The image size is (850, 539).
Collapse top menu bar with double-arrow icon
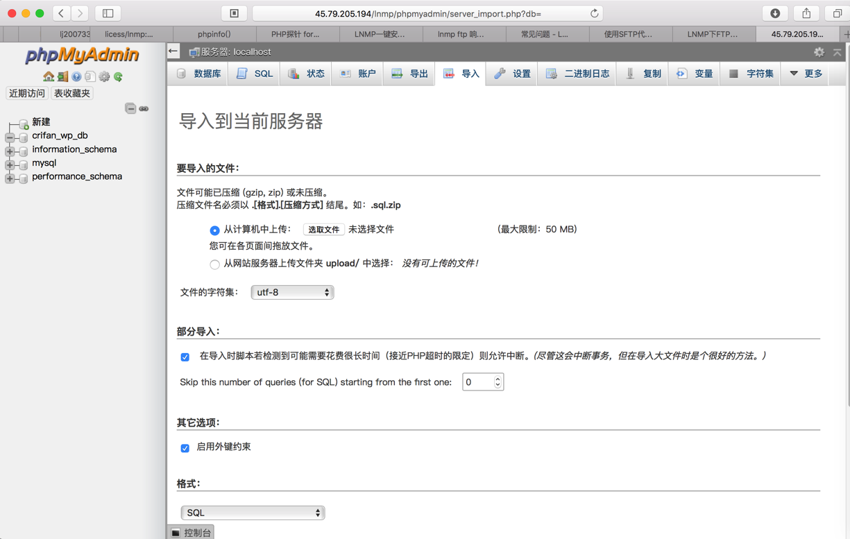[838, 52]
